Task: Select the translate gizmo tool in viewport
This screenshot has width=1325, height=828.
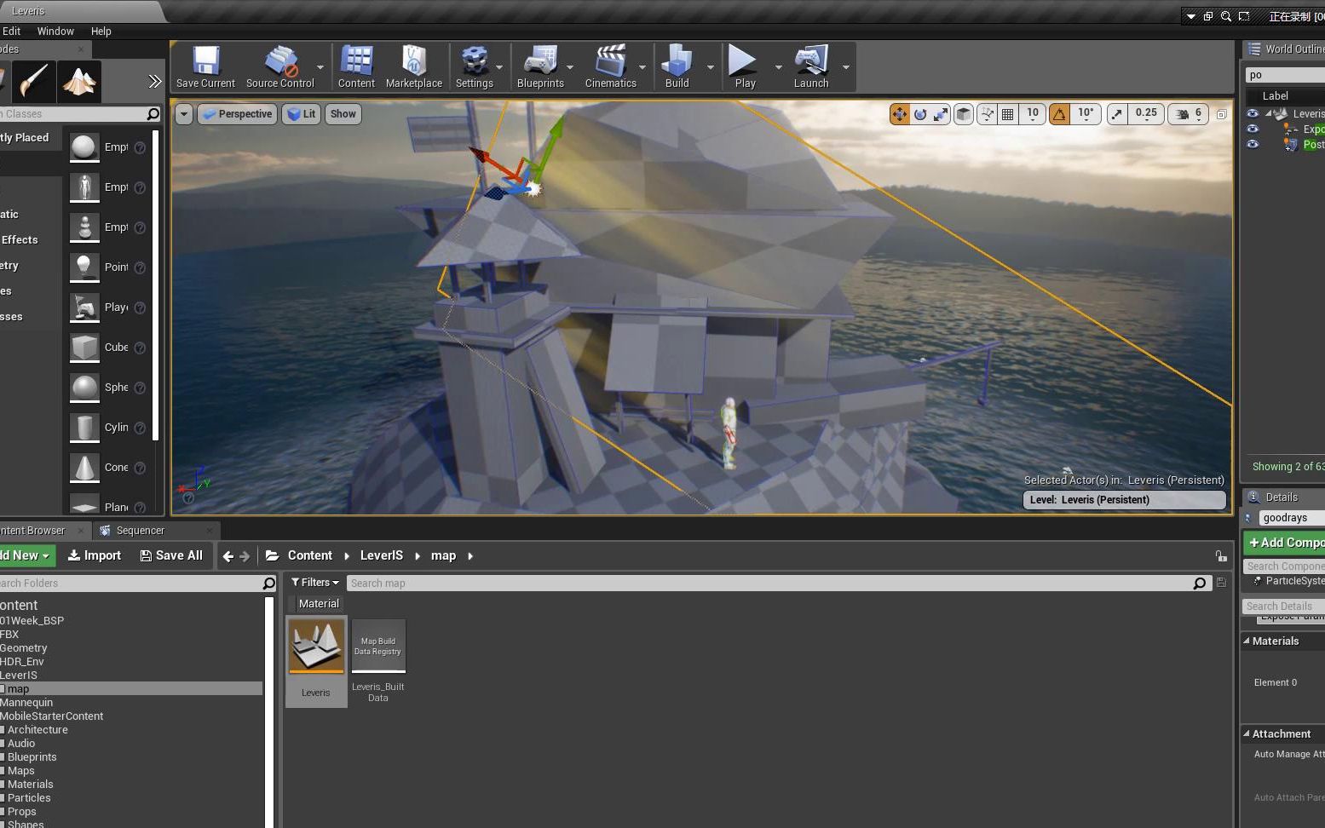Action: pyautogui.click(x=899, y=114)
